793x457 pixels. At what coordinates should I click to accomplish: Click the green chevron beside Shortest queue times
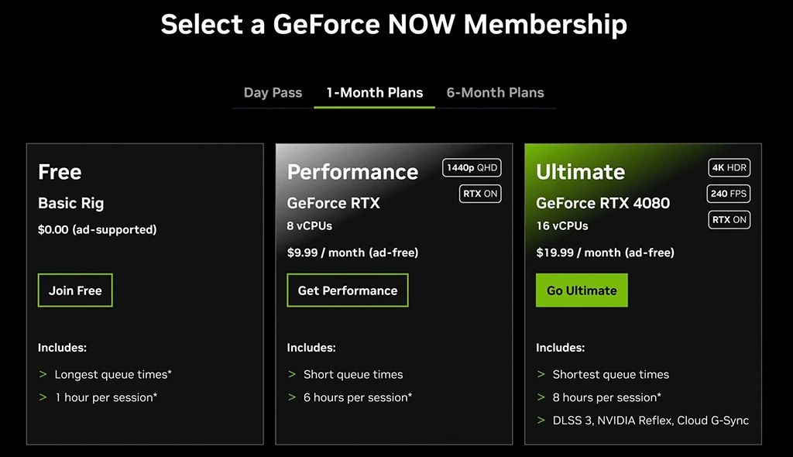click(x=541, y=374)
